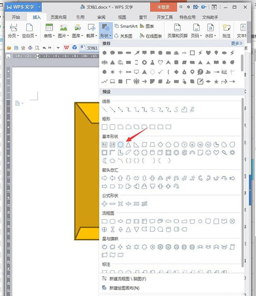Expand the 表格 table dropdown
The image size is (256, 296).
(49, 30)
